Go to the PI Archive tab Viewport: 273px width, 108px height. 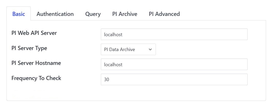click(125, 14)
